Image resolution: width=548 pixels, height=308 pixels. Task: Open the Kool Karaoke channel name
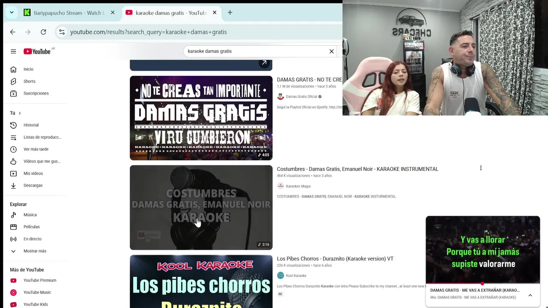[x=296, y=275]
